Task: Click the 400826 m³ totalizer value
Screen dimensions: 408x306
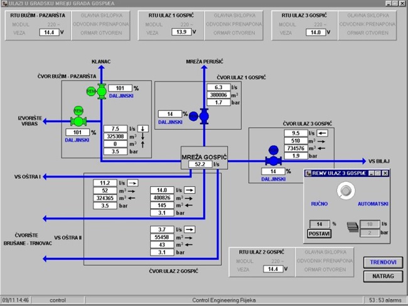Action: [162, 198]
